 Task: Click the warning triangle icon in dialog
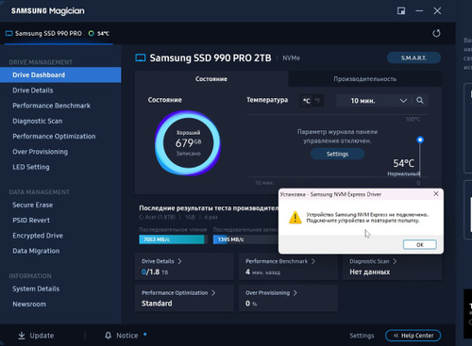(295, 218)
